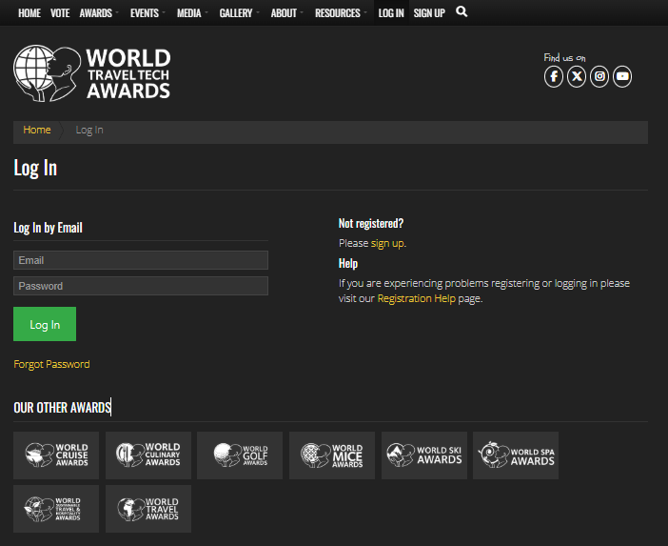The image size is (668, 546).
Task: Click the 'Not registered?' heading
Action: [371, 224]
